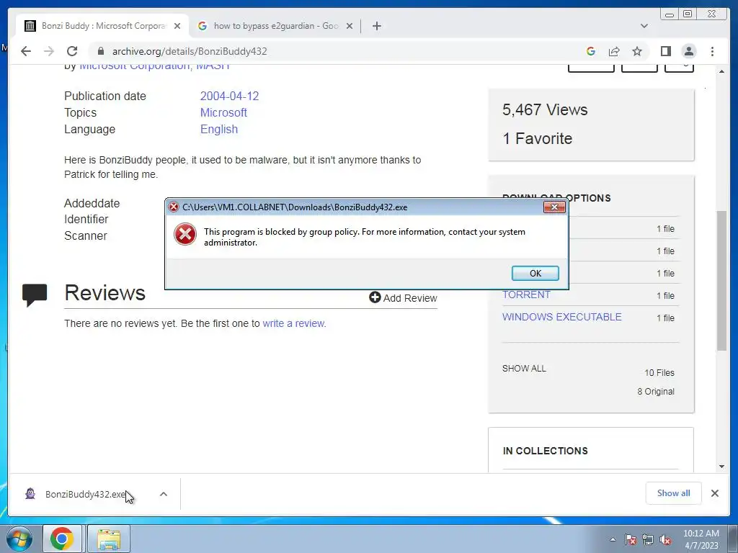Open publication date 2004-04-12 link
Viewport: 738px width, 553px height.
pyautogui.click(x=229, y=96)
